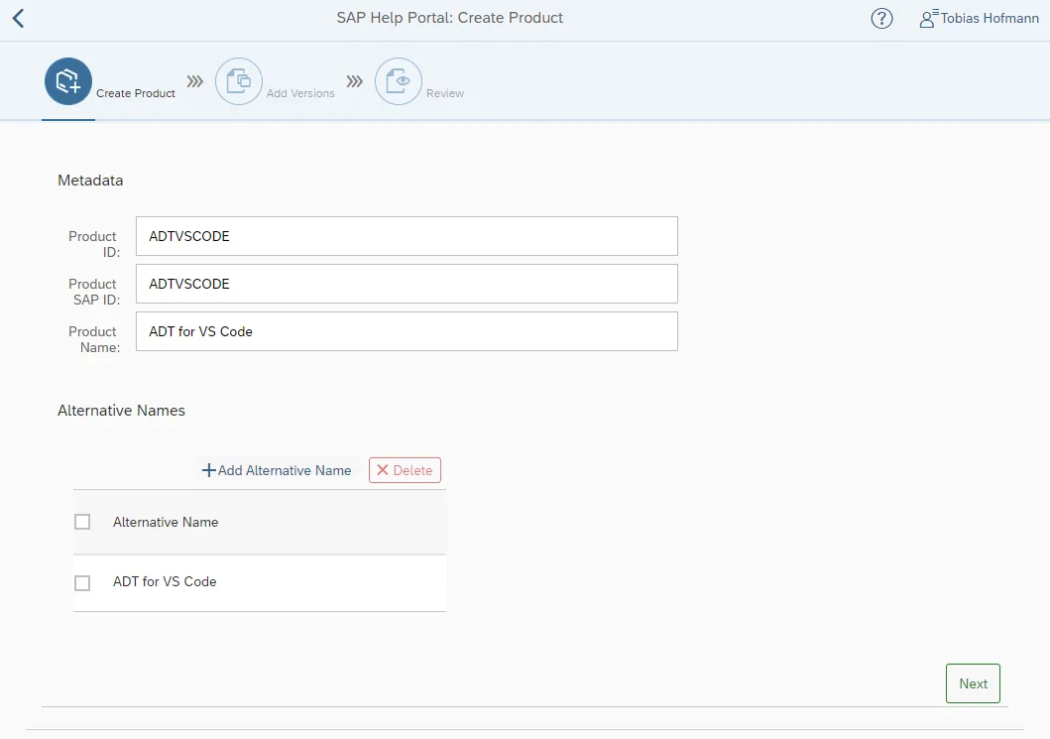
Task: Edit the Product Name field
Action: tap(407, 331)
